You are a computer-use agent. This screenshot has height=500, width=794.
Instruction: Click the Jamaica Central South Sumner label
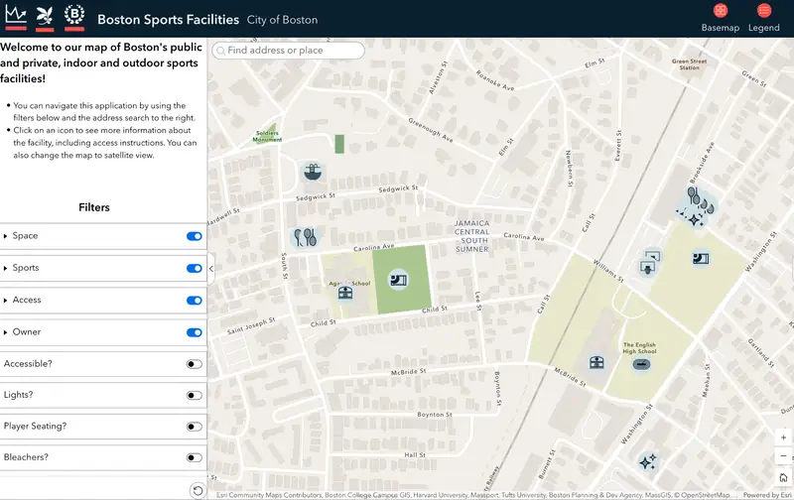472,236
